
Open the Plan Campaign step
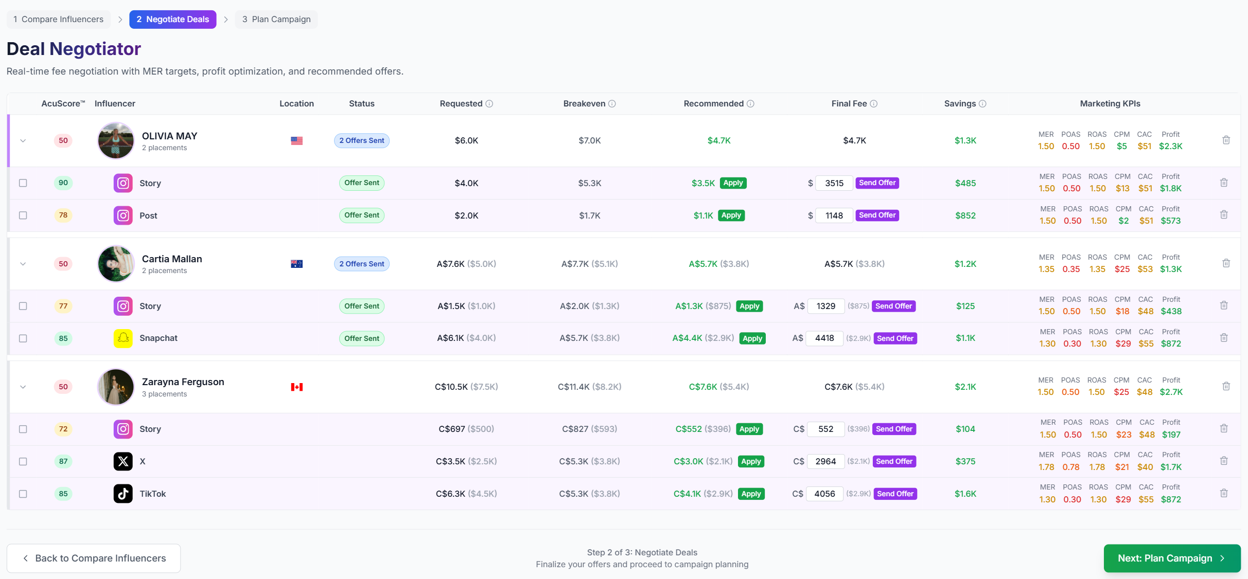click(x=276, y=19)
